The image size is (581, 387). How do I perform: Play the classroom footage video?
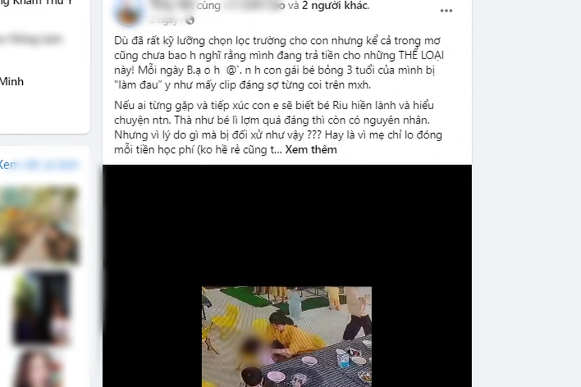point(287,337)
